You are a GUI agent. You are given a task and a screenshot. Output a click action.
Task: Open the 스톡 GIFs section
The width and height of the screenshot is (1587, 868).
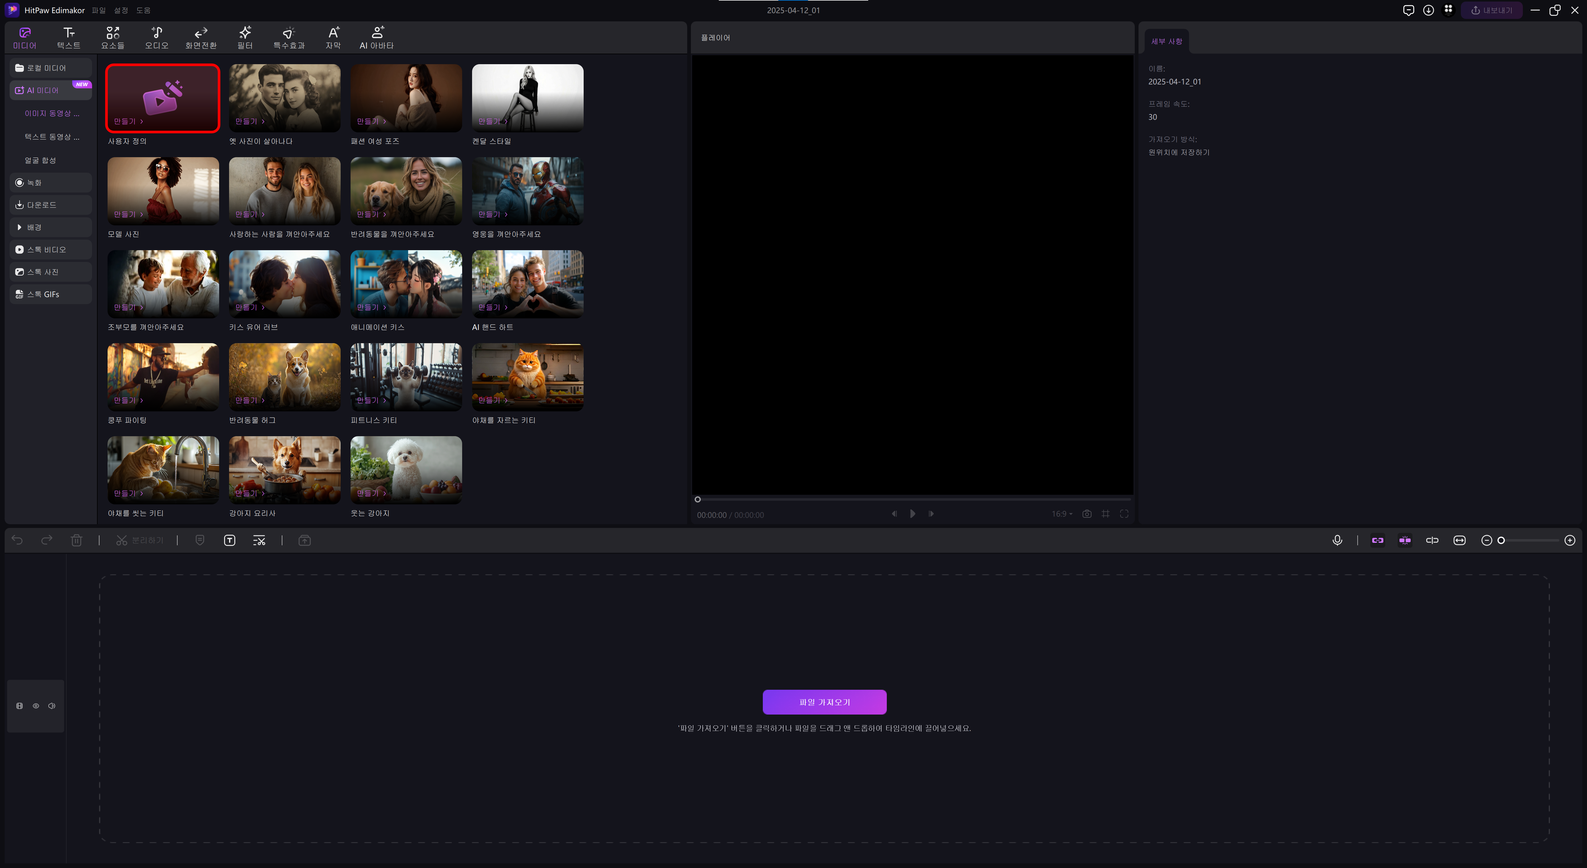click(x=51, y=294)
